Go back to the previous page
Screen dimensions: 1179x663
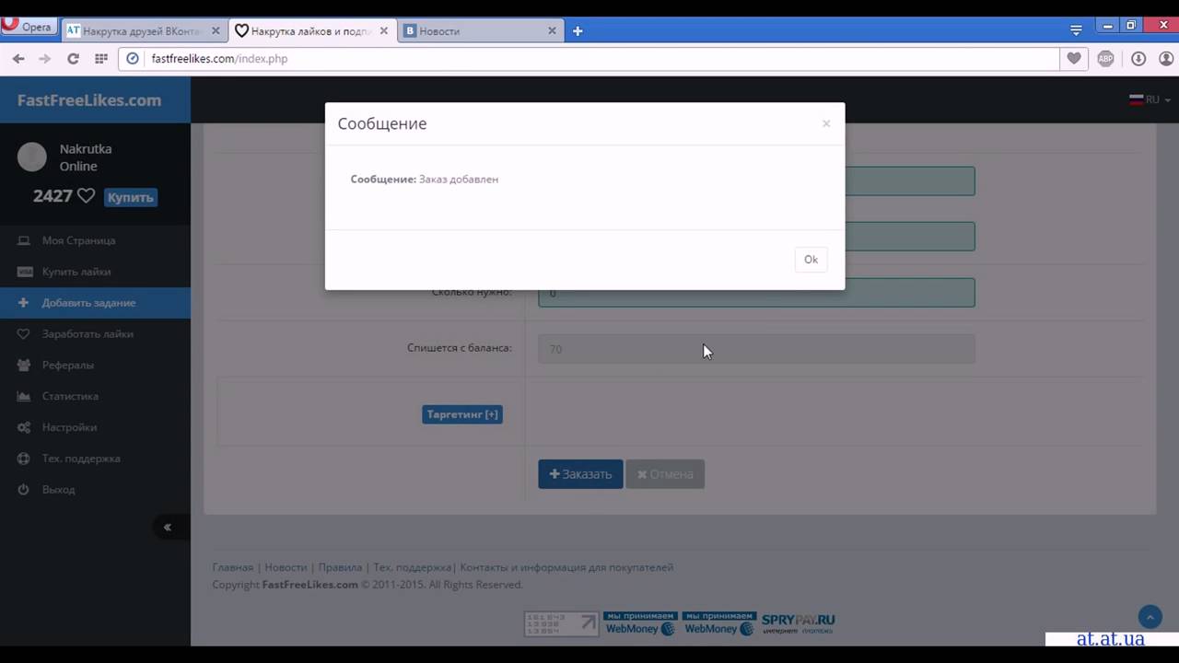(18, 58)
